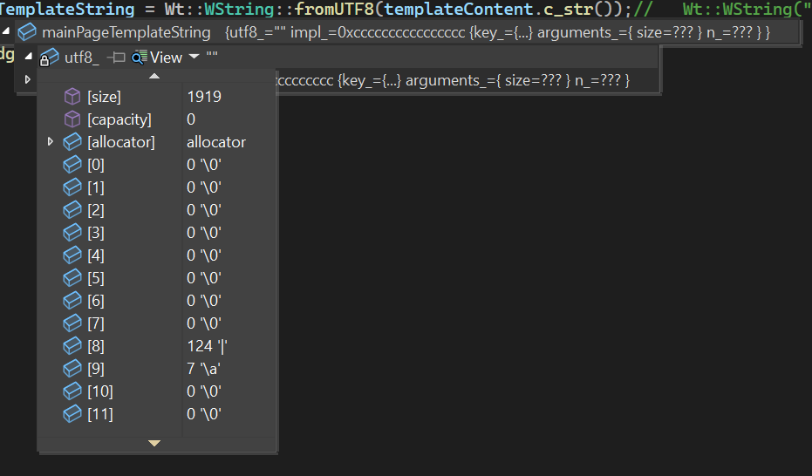Pin the utf8_ datatip to source

[x=116, y=58]
